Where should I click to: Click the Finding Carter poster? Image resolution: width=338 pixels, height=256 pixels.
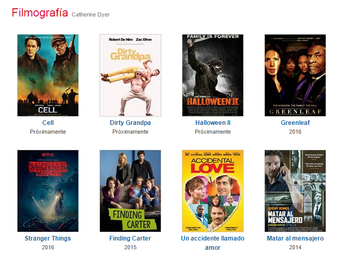(130, 191)
